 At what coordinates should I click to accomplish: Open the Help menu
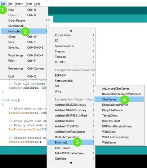tap(37, 4)
